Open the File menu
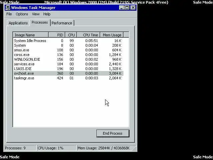 tap(9, 14)
